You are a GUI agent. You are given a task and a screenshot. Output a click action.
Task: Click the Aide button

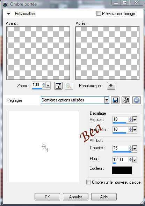coord(104,197)
